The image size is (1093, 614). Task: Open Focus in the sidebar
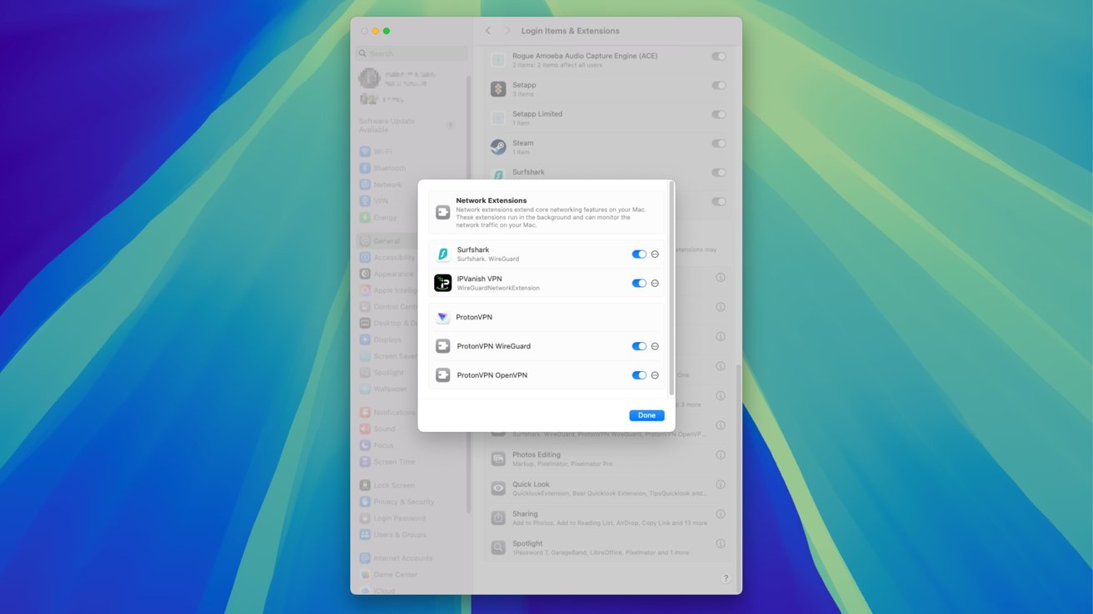tap(411, 445)
